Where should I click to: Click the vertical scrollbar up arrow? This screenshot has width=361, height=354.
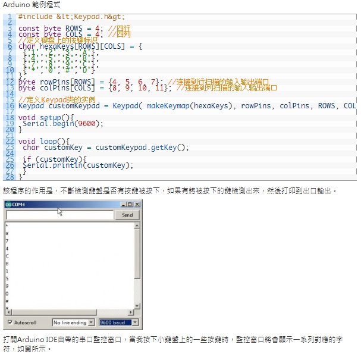tap(137, 225)
